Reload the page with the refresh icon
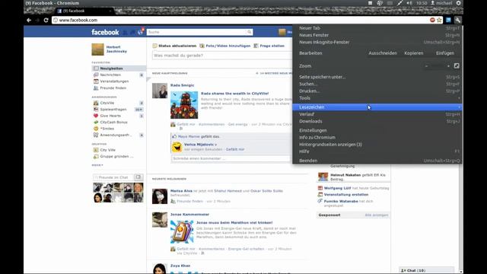487x274 pixels. coord(46,21)
